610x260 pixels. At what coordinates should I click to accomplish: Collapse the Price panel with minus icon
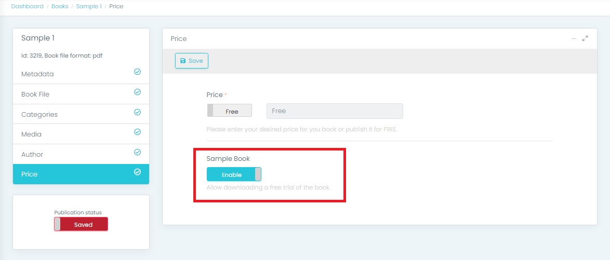coord(574,38)
